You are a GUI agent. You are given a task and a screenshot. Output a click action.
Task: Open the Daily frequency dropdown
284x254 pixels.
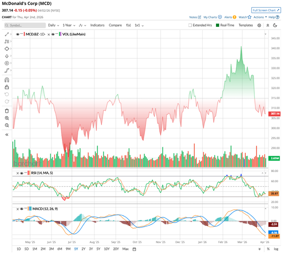pos(53,25)
